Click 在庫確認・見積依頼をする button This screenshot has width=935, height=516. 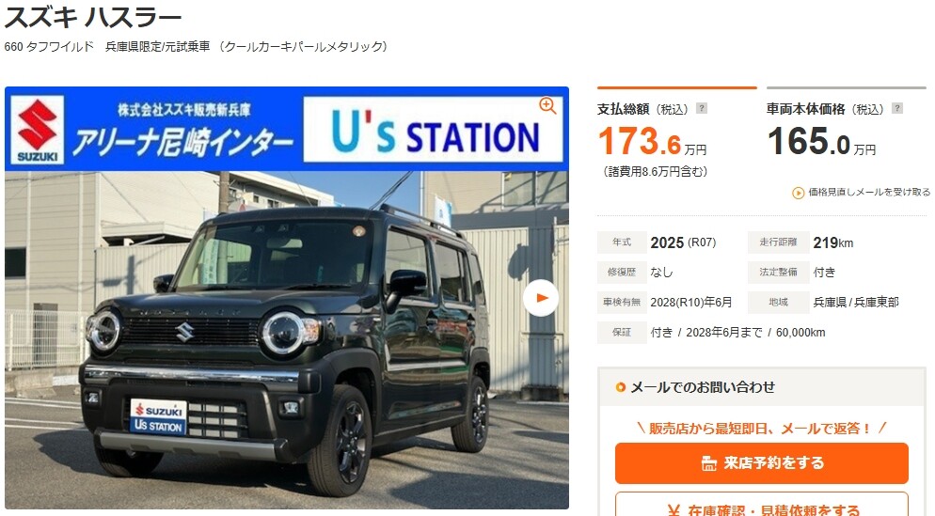pyautogui.click(x=762, y=504)
